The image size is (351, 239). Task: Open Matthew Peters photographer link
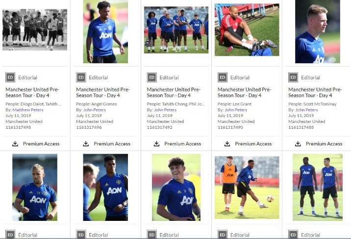[x=28, y=110]
